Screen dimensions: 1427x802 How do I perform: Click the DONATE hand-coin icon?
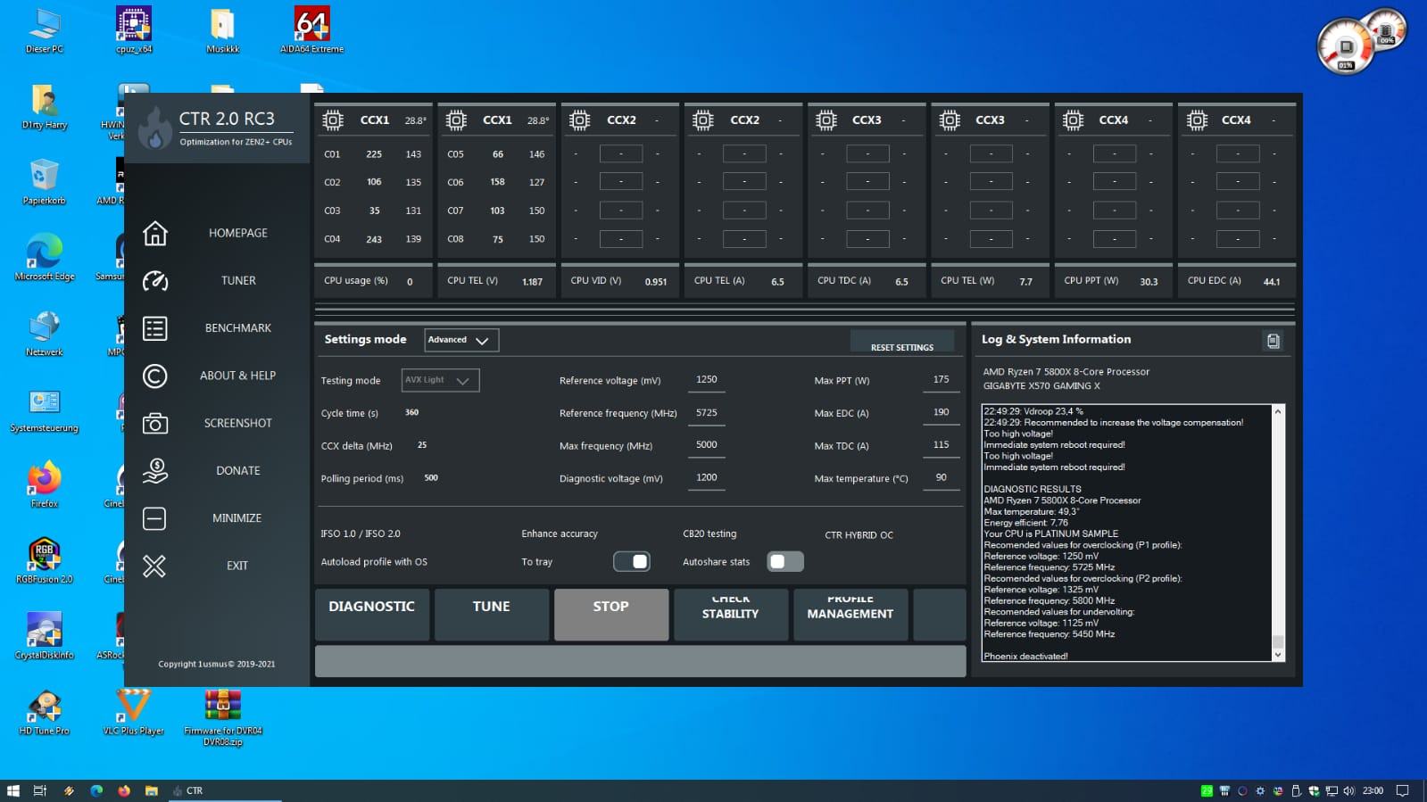tap(154, 471)
